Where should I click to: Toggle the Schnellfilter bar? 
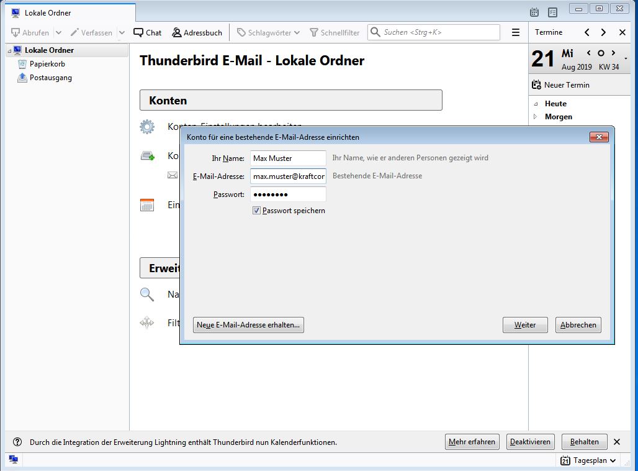(x=335, y=32)
